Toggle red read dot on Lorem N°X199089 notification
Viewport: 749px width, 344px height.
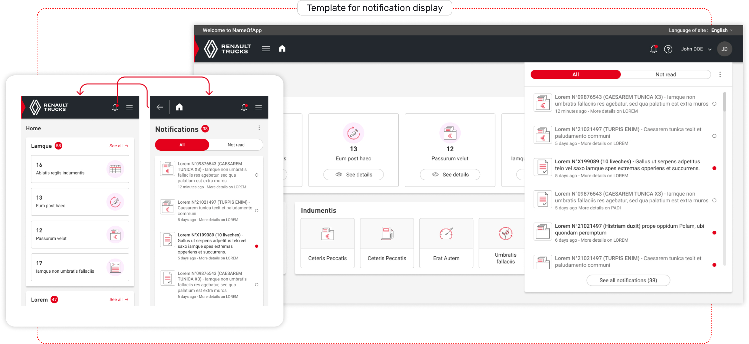714,168
